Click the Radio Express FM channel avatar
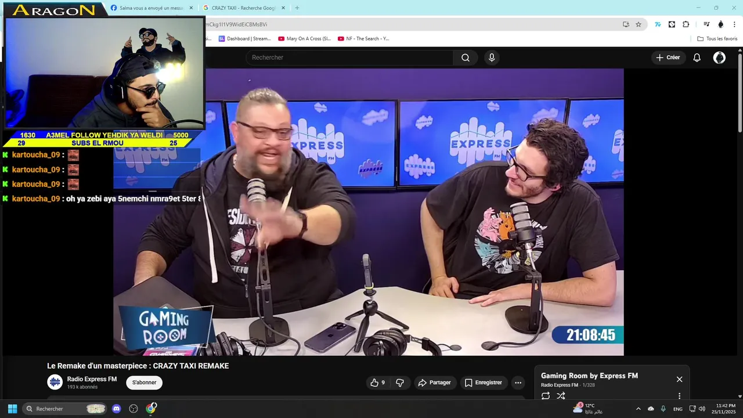This screenshot has width=743, height=418. point(55,382)
